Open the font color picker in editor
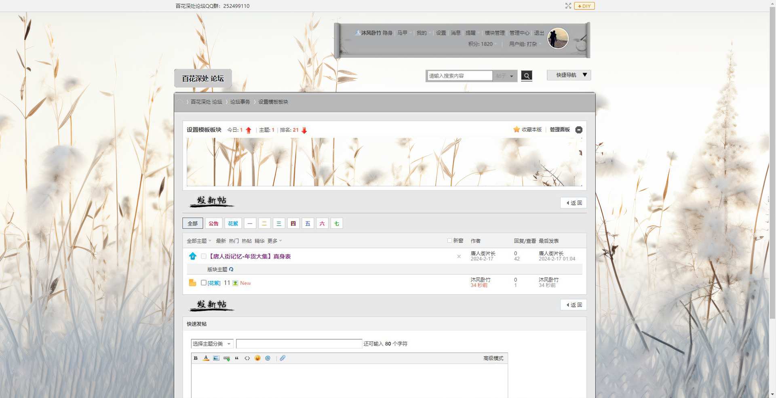 pos(206,358)
